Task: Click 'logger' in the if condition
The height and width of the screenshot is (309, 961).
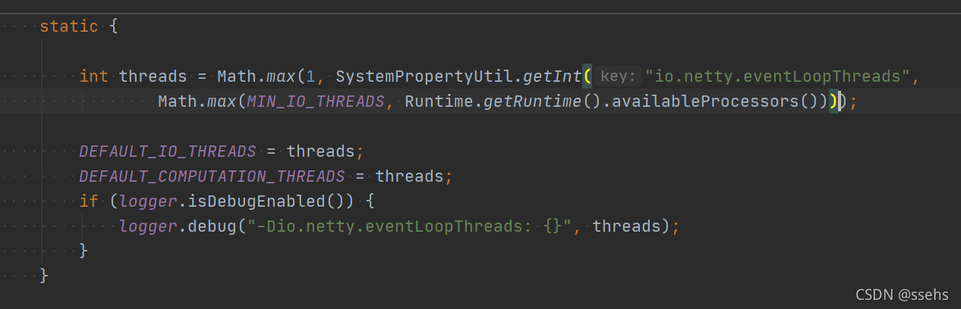Action: [x=148, y=201]
